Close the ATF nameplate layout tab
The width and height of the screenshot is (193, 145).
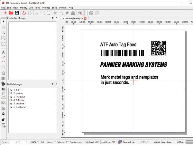85,18
